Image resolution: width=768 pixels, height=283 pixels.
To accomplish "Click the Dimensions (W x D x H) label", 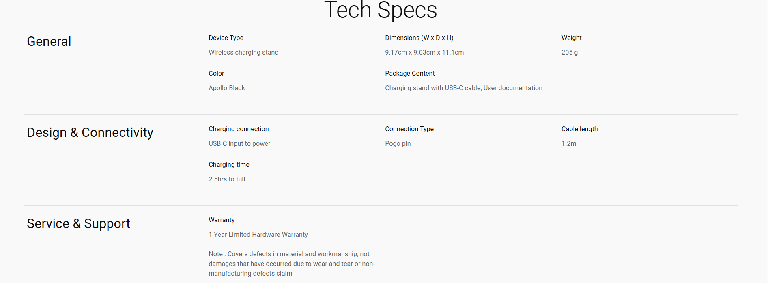I will 419,38.
